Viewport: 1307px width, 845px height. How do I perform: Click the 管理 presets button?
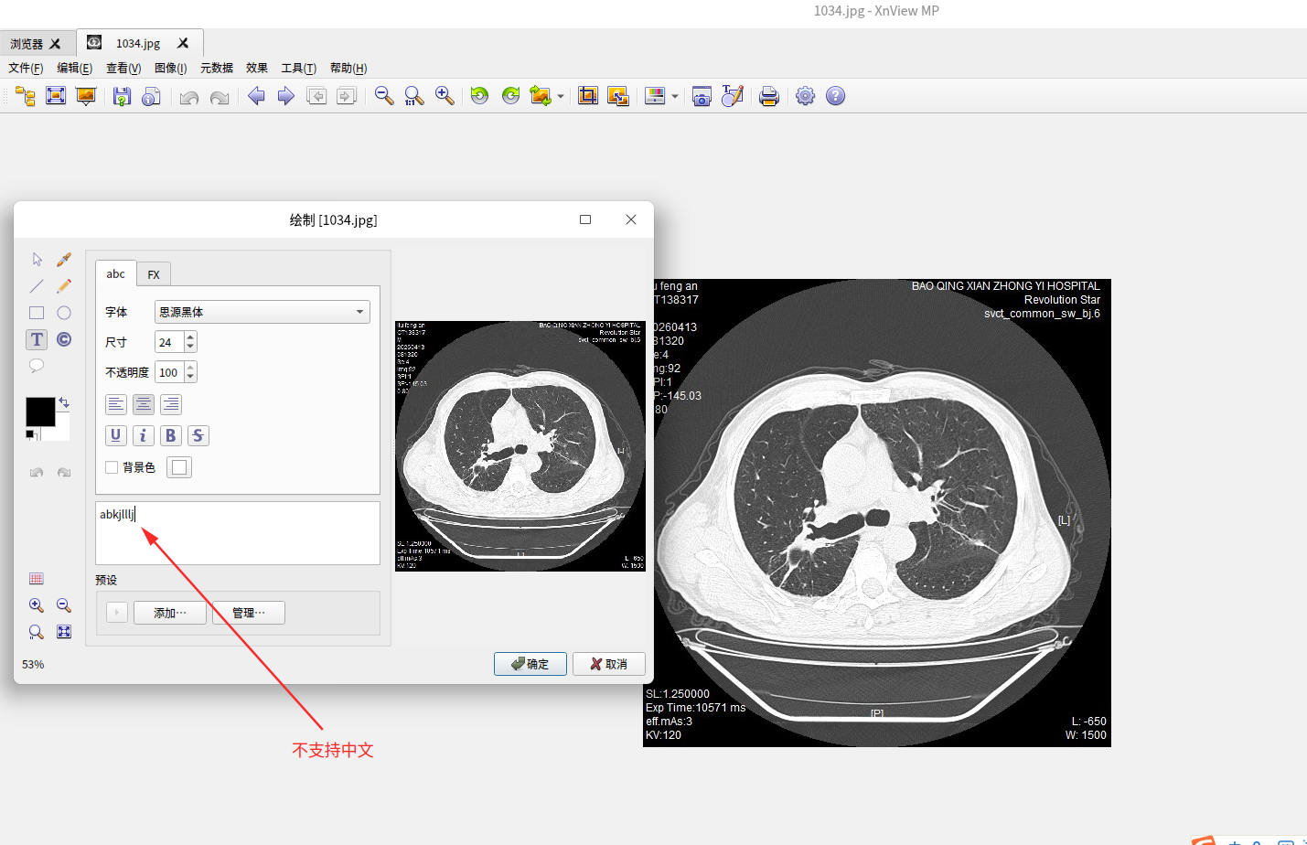[248, 613]
